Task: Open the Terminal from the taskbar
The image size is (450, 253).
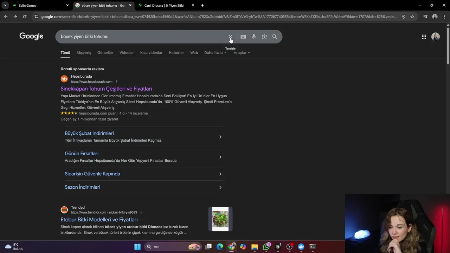Action: (x=313, y=247)
